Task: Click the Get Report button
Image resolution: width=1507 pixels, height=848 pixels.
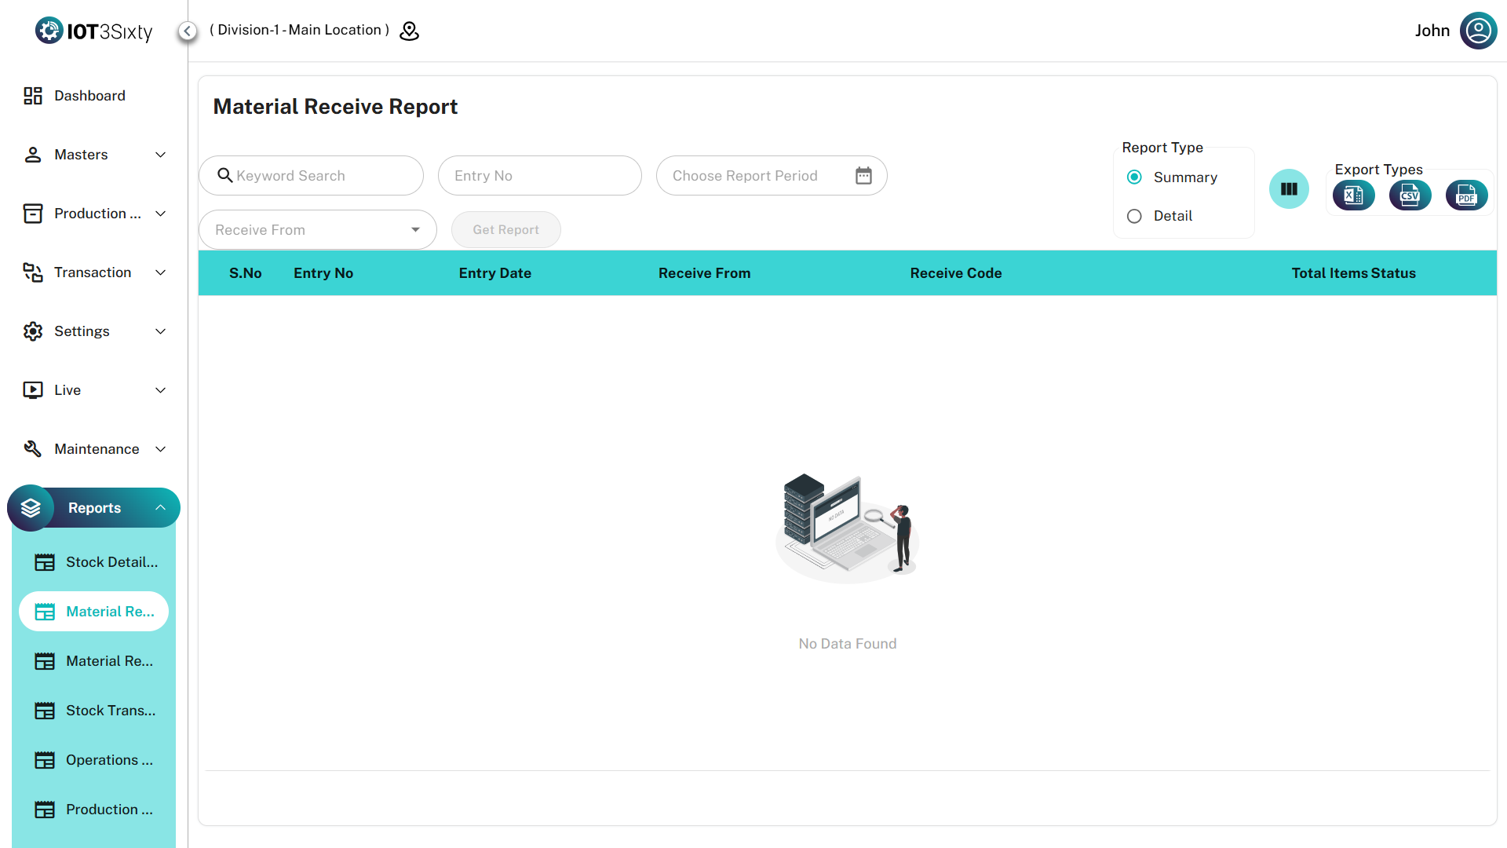Action: 505,230
